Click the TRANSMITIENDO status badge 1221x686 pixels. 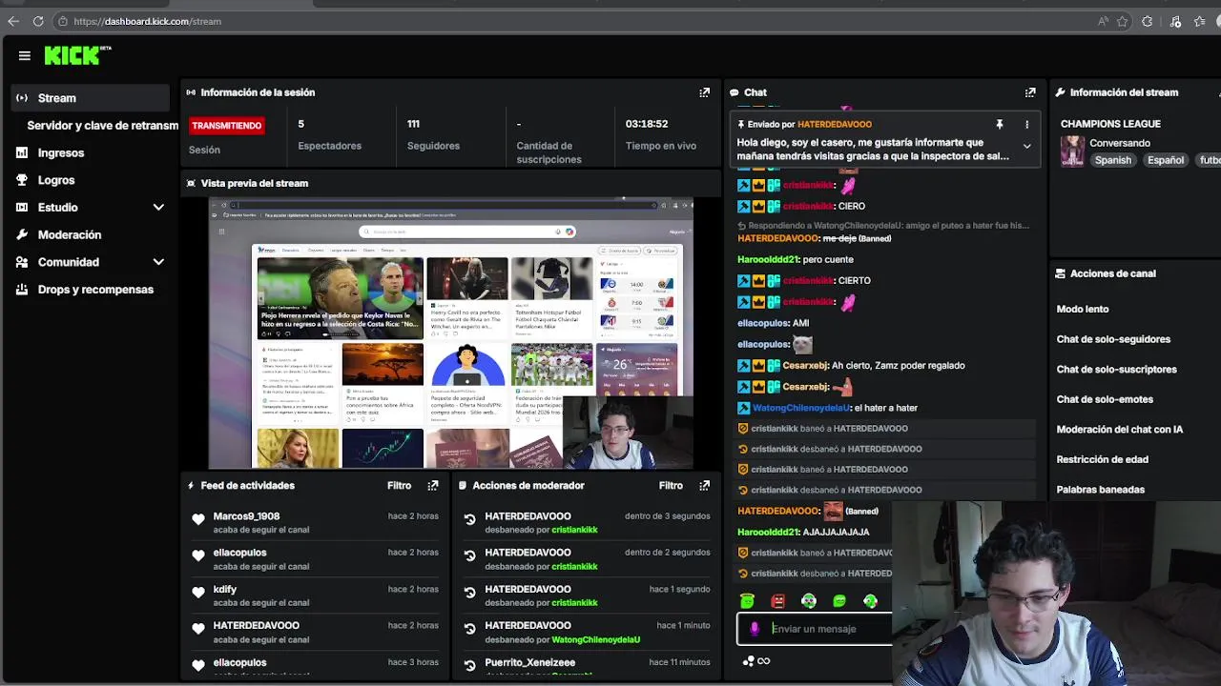tap(226, 125)
